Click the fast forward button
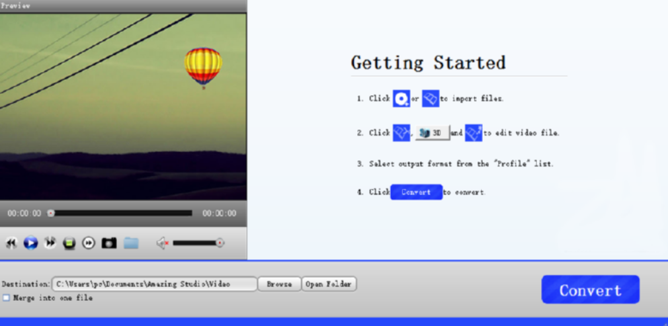 tap(50, 243)
